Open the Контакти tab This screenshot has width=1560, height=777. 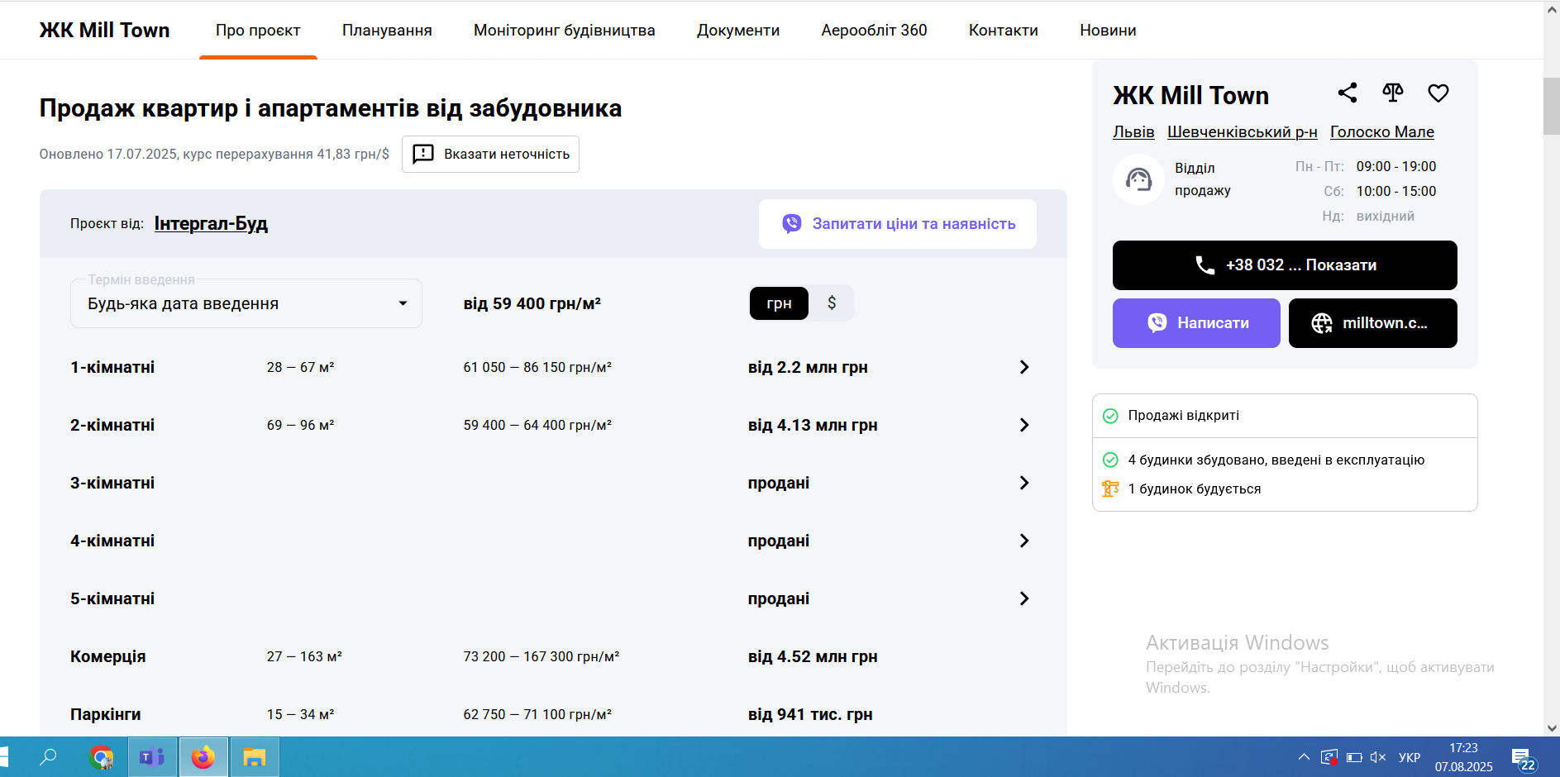click(1004, 31)
